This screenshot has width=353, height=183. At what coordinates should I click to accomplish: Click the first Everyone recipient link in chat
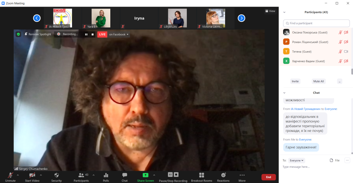pos(331,109)
